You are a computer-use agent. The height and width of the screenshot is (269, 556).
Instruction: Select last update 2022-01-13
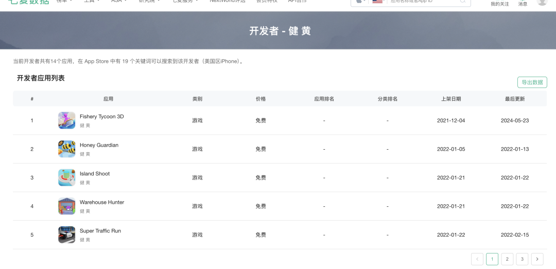515,149
